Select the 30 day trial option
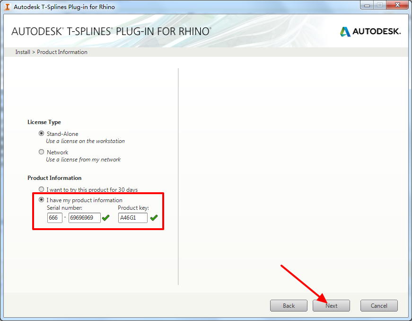The image size is (412, 321). [41, 189]
